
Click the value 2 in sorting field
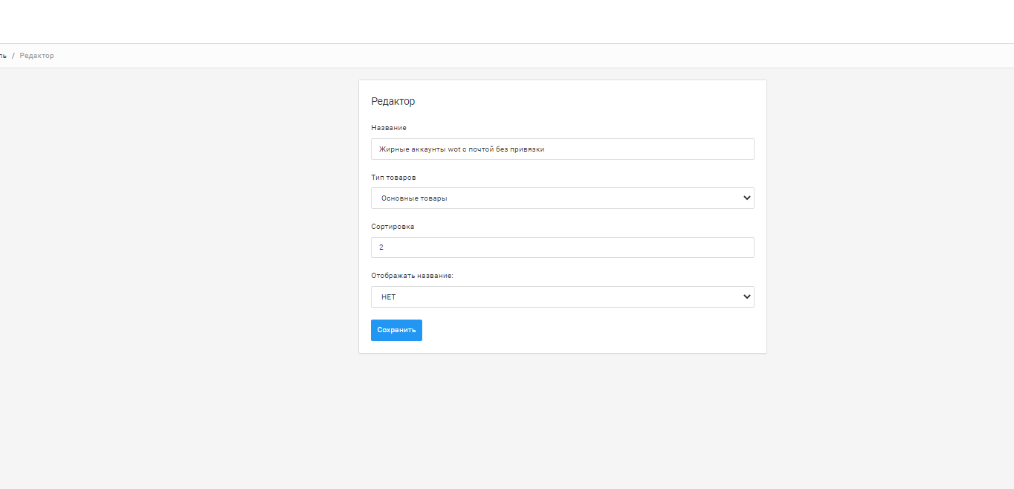click(x=381, y=247)
